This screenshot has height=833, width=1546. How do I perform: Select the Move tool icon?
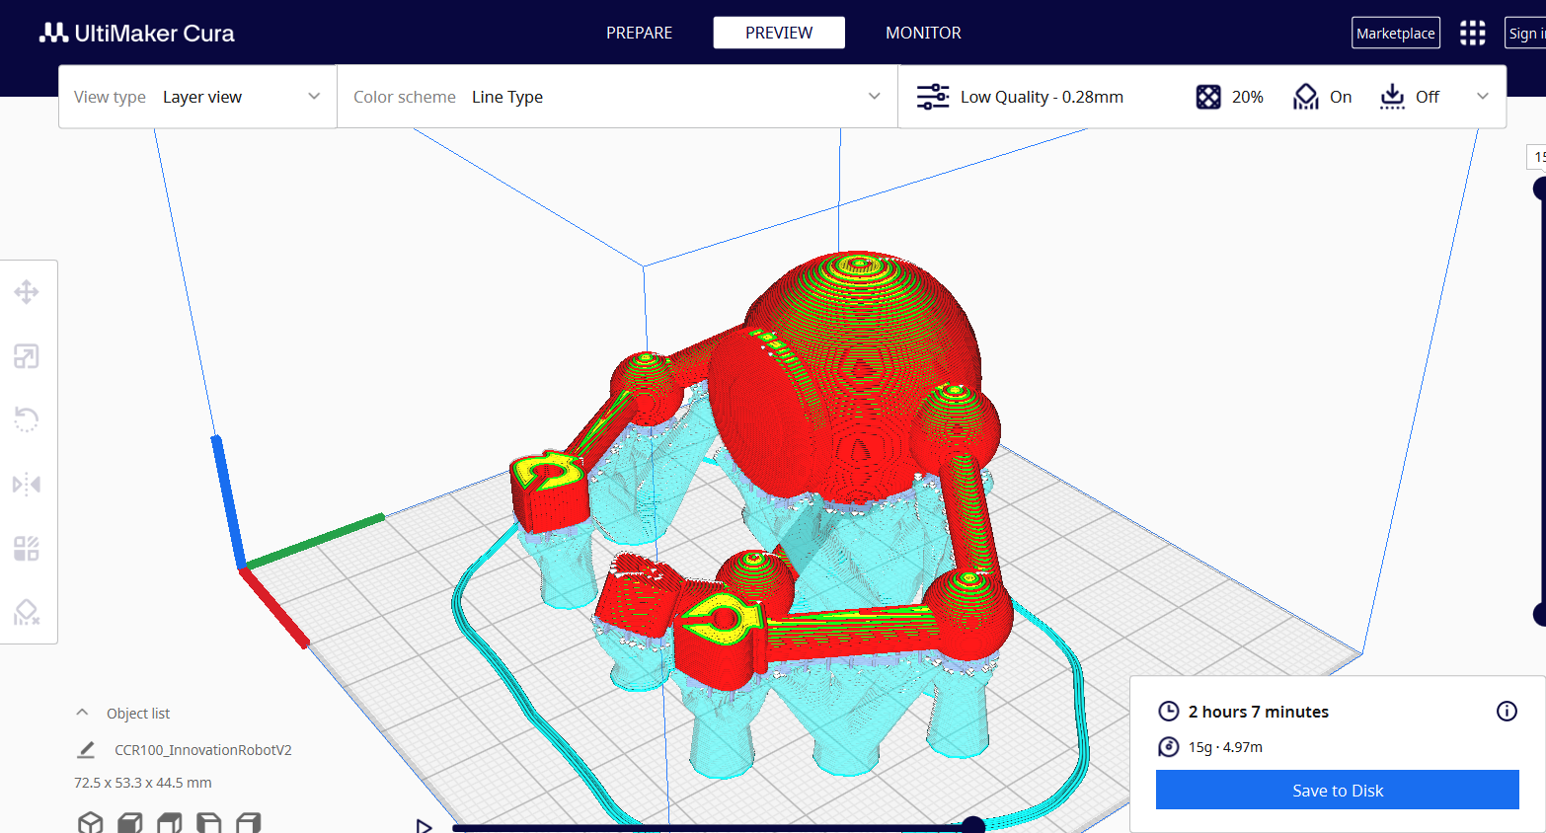pos(27,292)
